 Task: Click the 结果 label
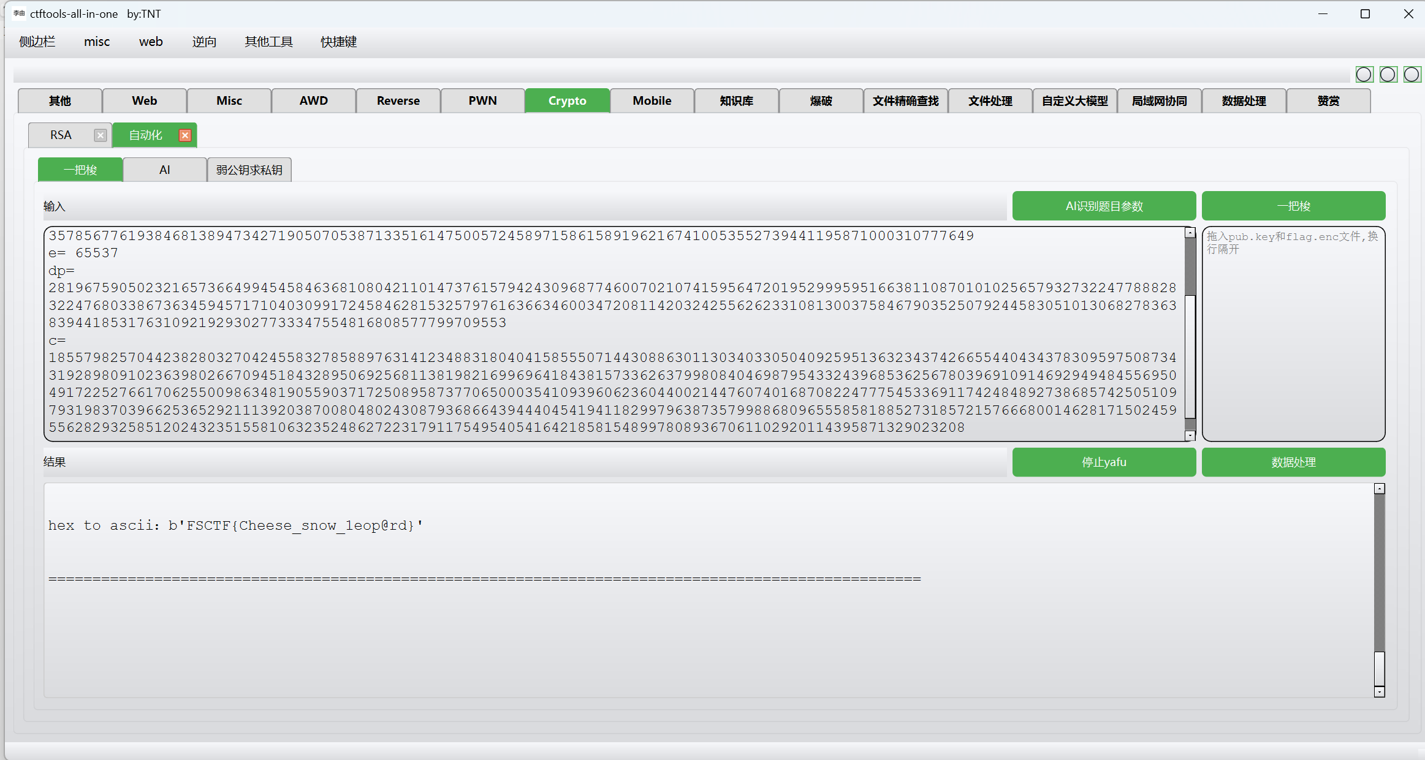[54, 462]
